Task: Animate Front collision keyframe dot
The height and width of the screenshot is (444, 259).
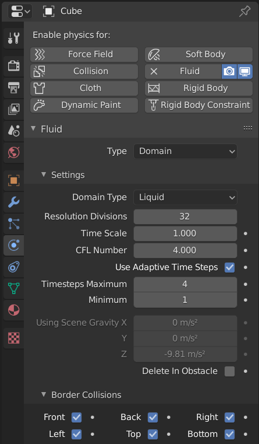Action: click(93, 417)
